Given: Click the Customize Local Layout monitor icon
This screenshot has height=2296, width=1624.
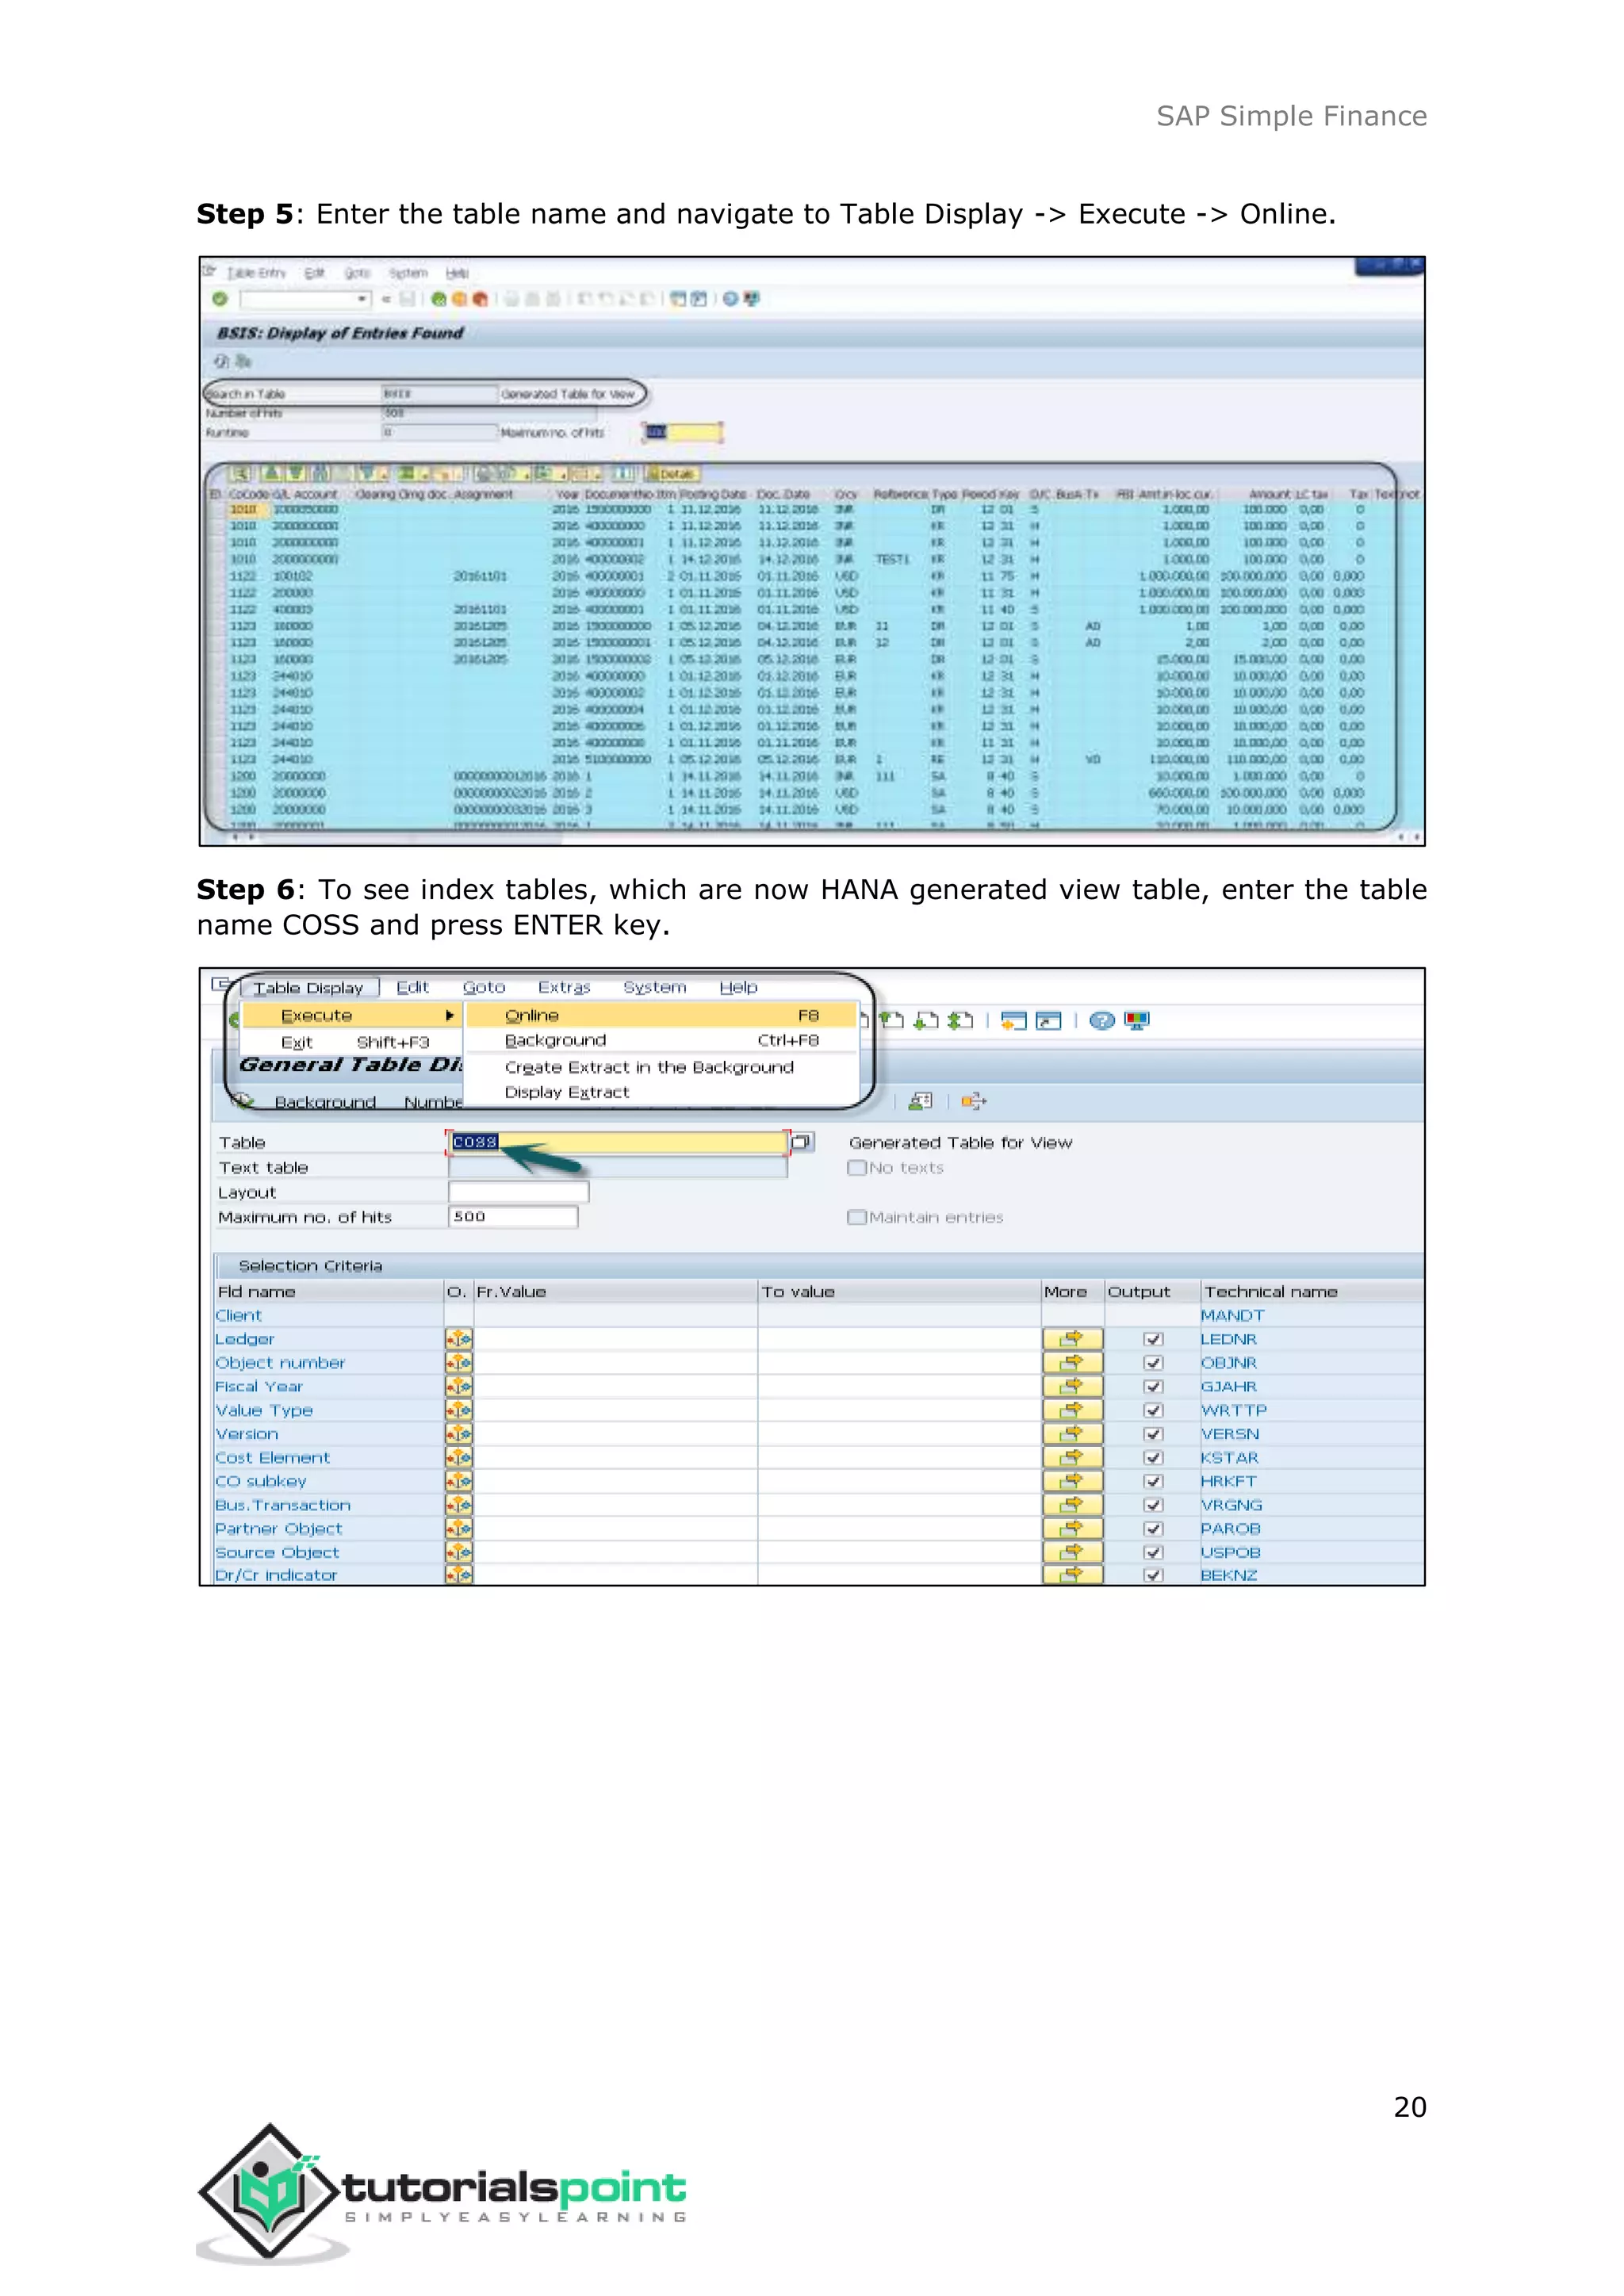Looking at the screenshot, I should [x=1137, y=1021].
